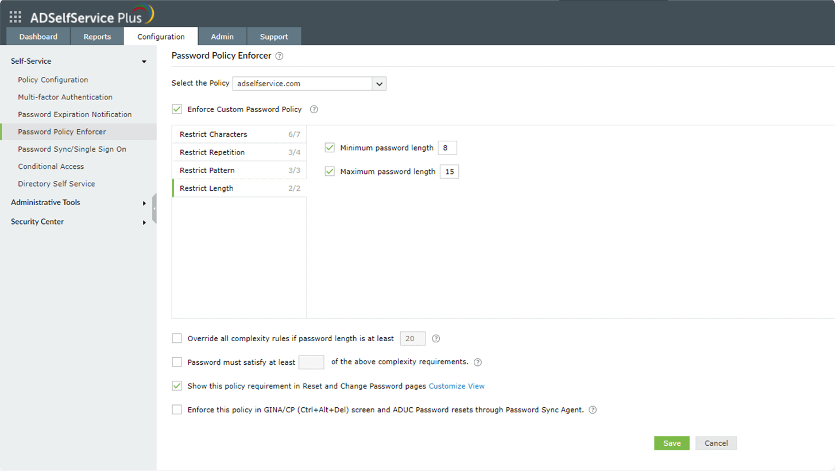This screenshot has height=471, width=835.
Task: Open the Reports tab
Action: tap(97, 36)
